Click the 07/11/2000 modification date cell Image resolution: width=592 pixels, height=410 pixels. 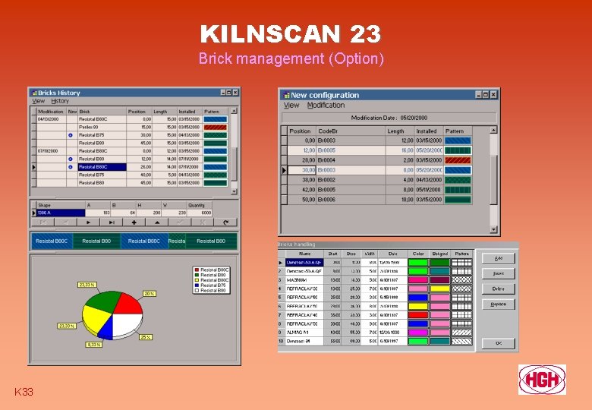click(x=52, y=151)
